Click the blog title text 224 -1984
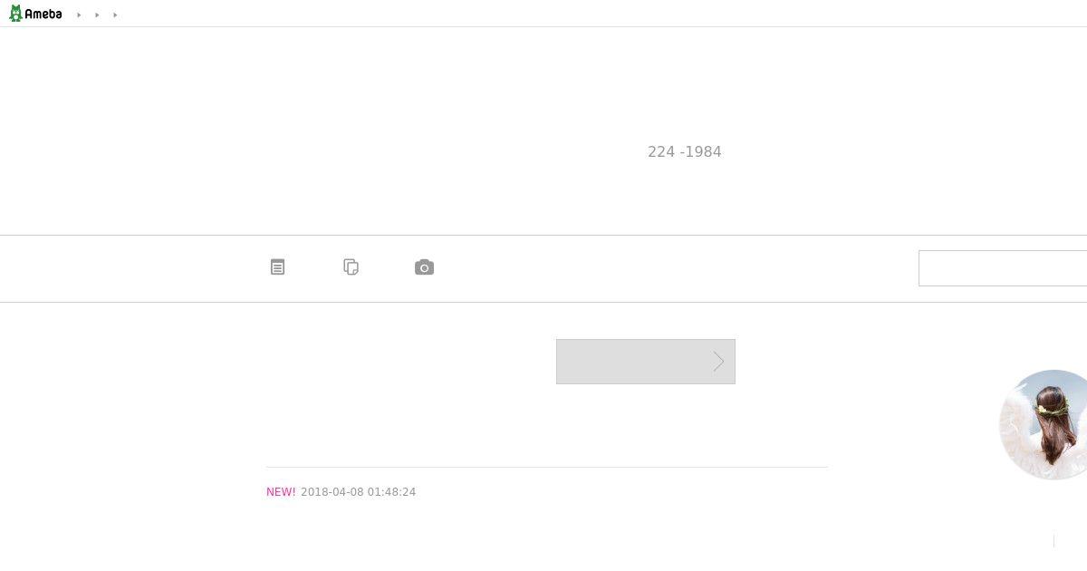The image size is (1087, 571). pos(685,152)
